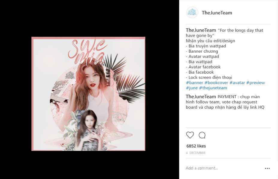Click the June watermark logo in artwork
The height and width of the screenshot is (179, 278).
pyautogui.click(x=70, y=75)
